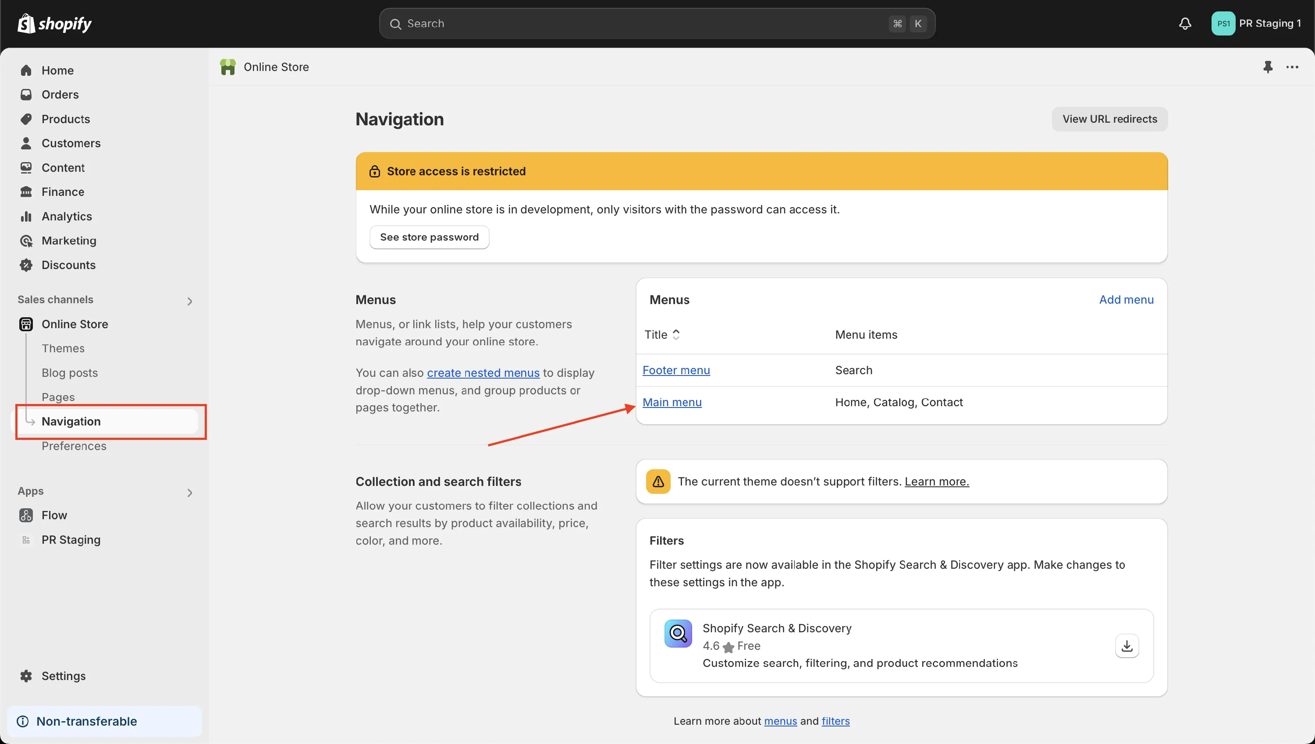
Task: Click the star rating icon beside 4.6
Action: 728,647
